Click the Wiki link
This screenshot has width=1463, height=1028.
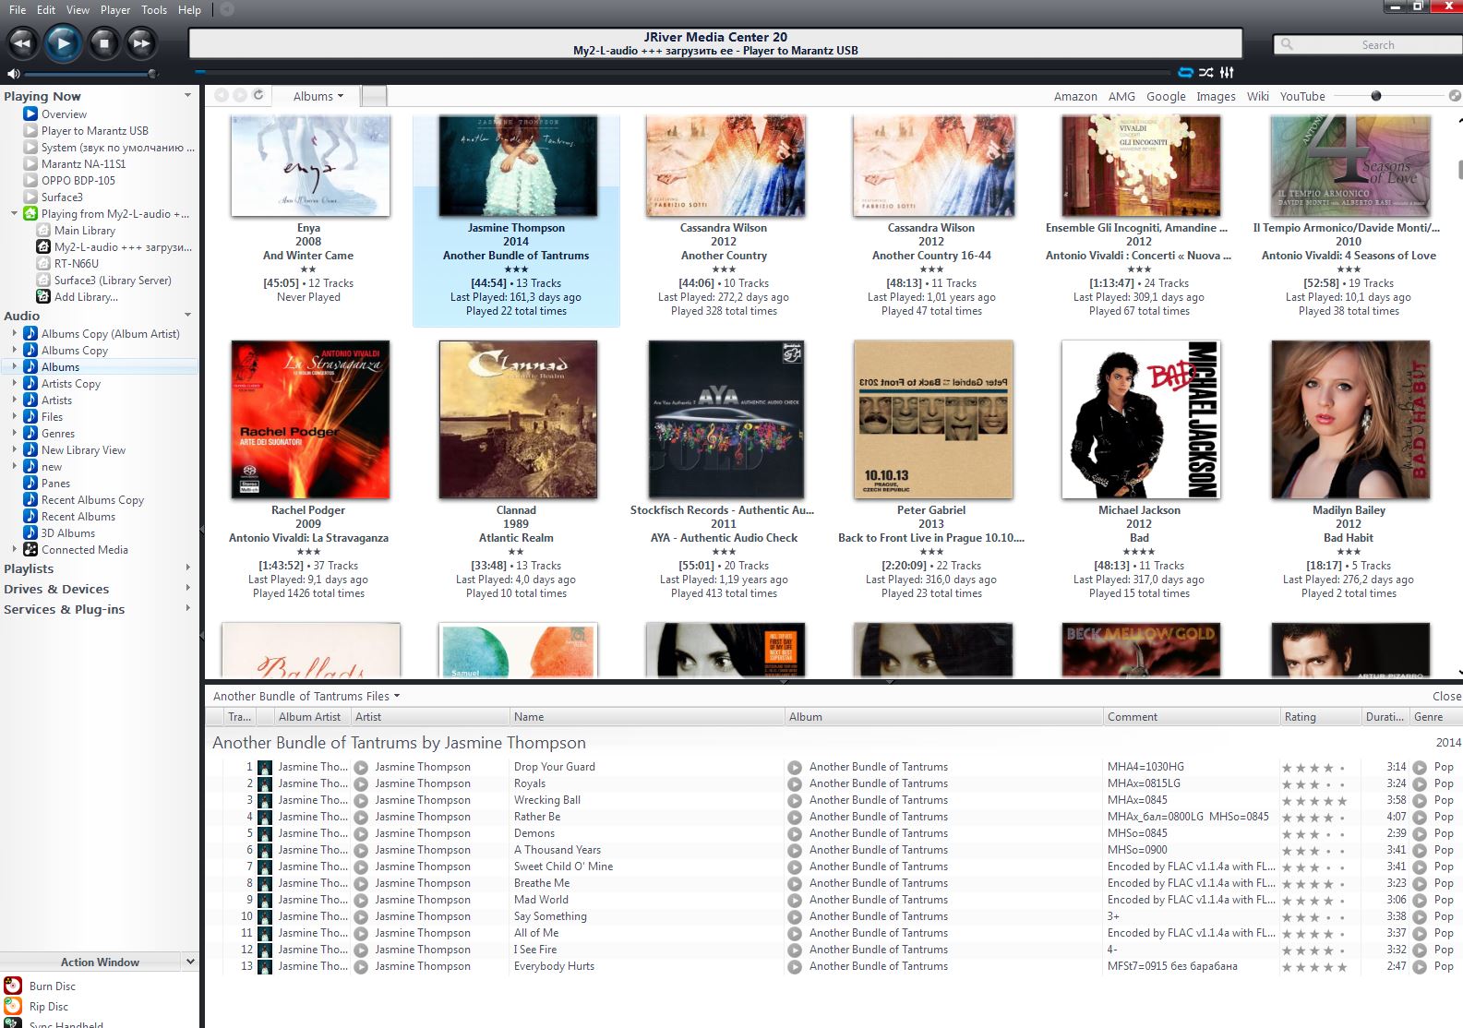pyautogui.click(x=1257, y=97)
